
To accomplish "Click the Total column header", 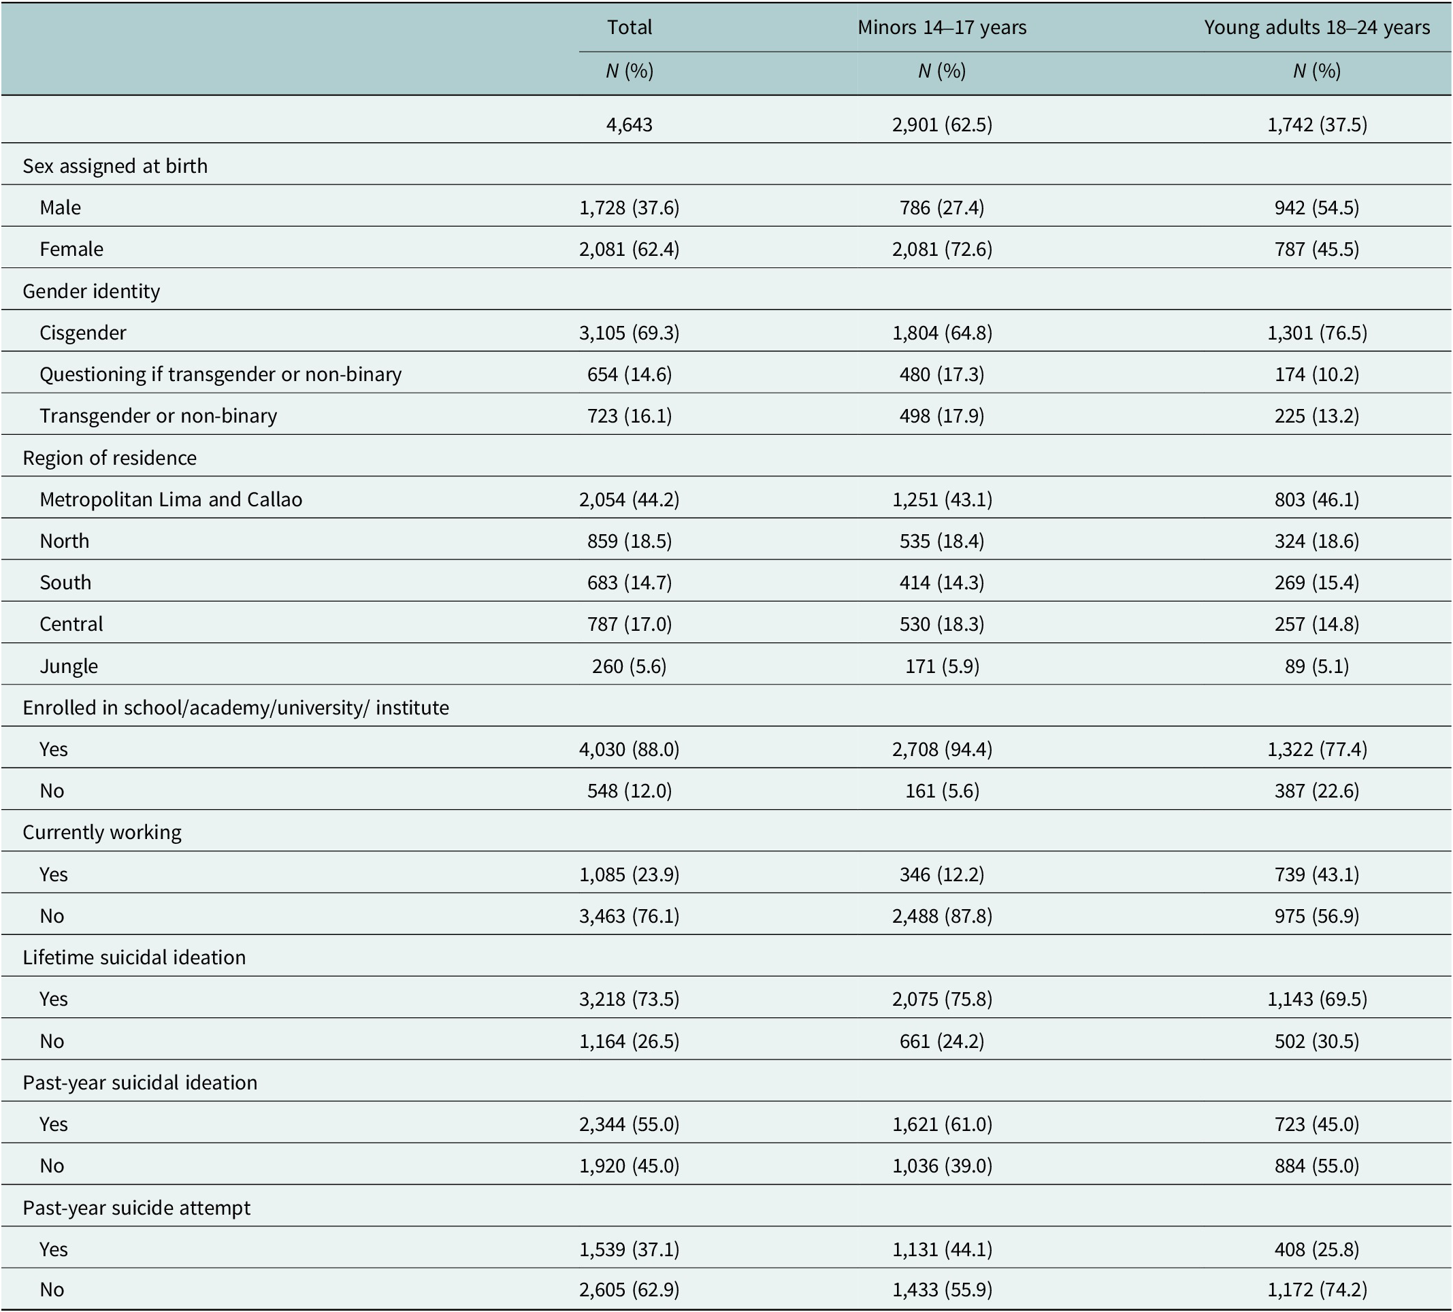I will point(630,27).
